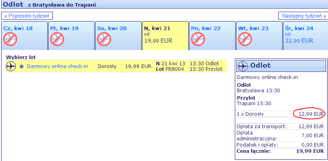The image size is (328, 161).
Task: Switch to the Wt, kwi 23 tab
Action: tap(259, 36)
